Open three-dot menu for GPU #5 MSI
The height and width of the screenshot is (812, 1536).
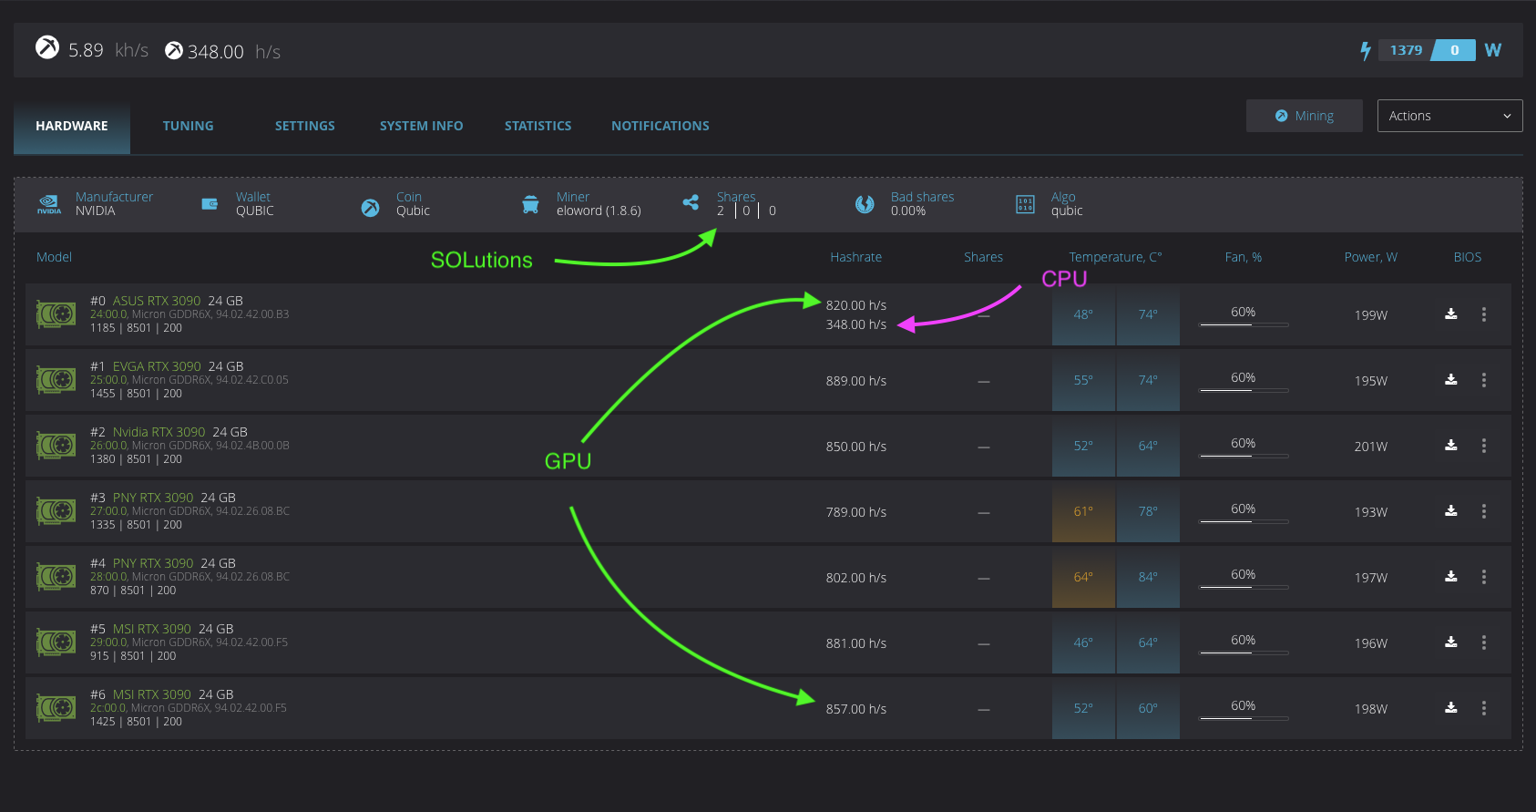1484,642
